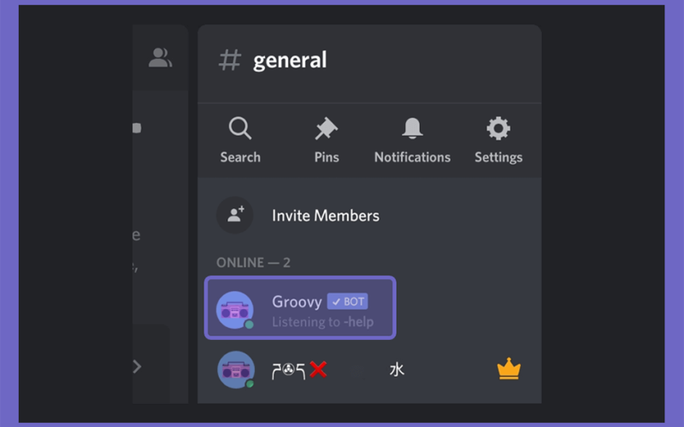This screenshot has width=684, height=427.
Task: Open channel Settings gear icon
Action: (x=498, y=128)
